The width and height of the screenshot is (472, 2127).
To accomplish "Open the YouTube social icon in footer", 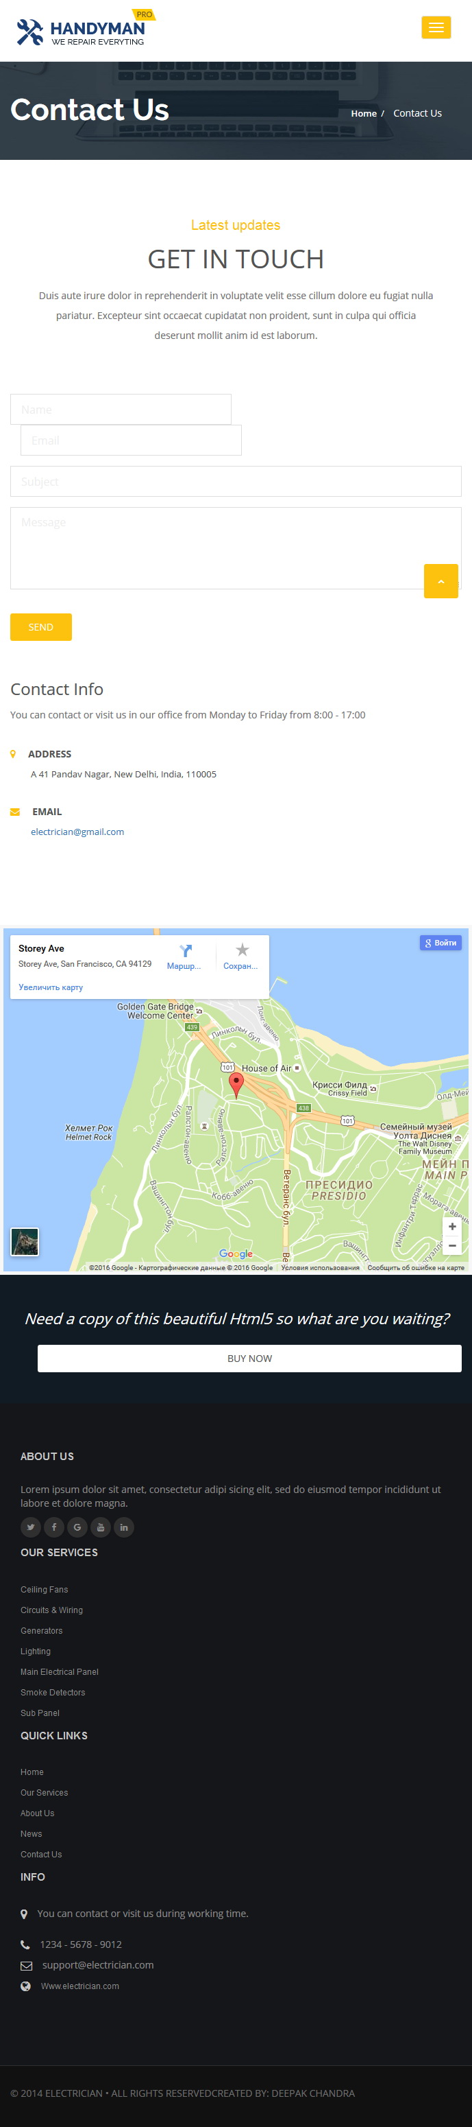I will (101, 1527).
